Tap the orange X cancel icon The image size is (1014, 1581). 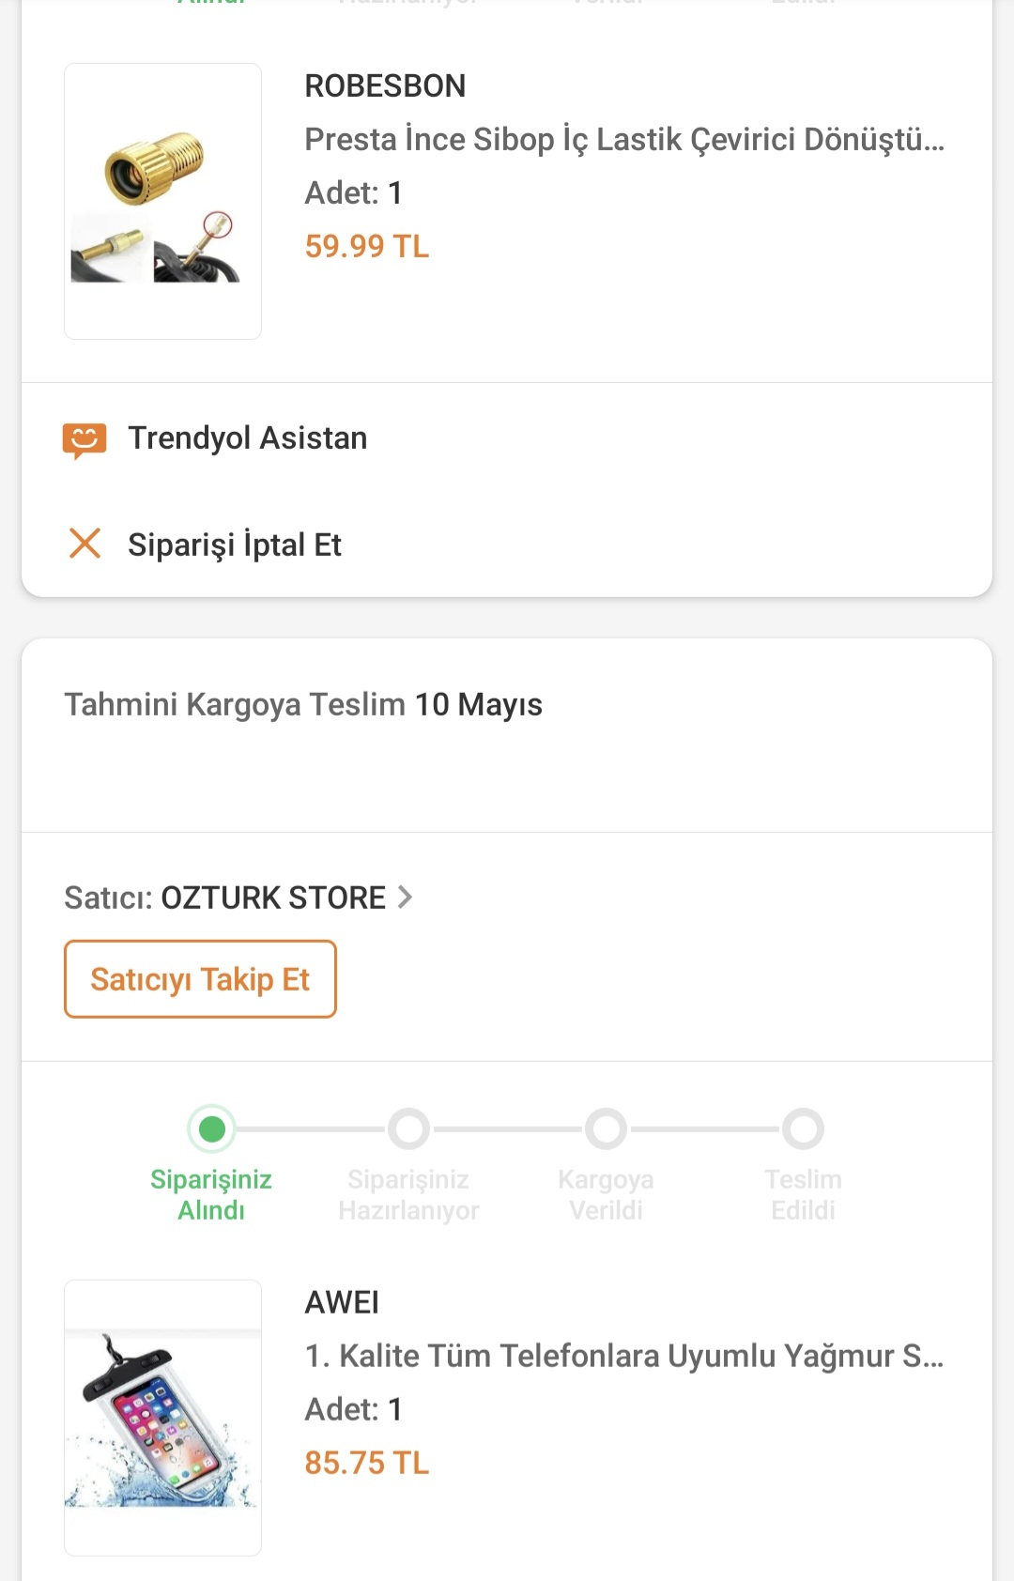84,543
